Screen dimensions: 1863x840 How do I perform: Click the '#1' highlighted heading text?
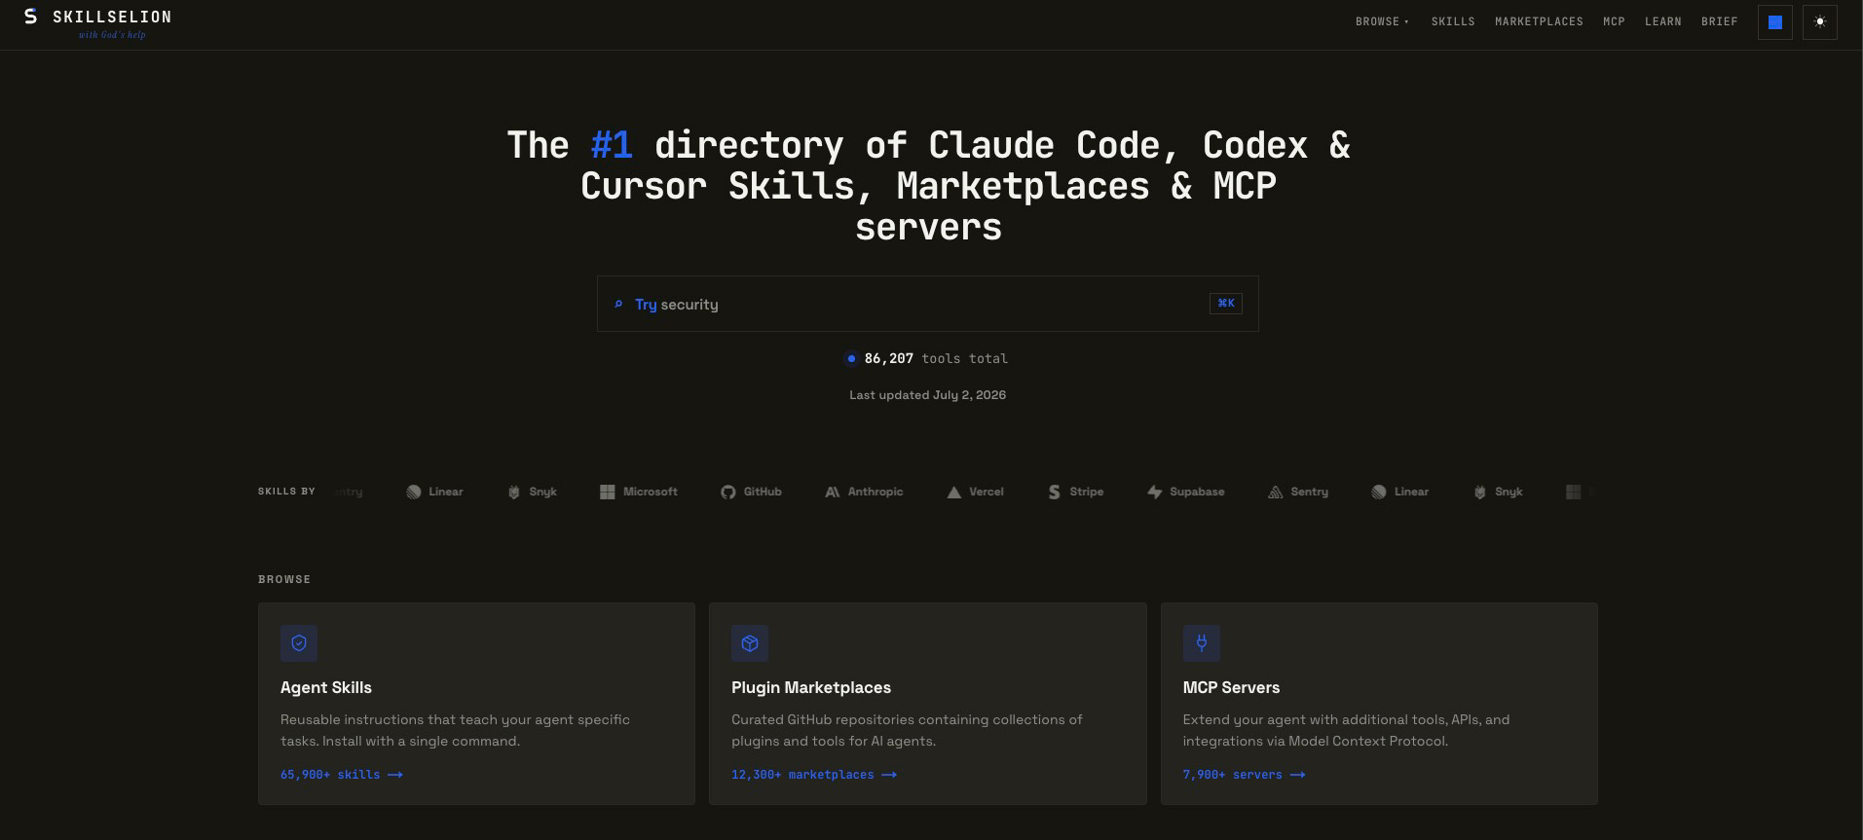pyautogui.click(x=612, y=145)
